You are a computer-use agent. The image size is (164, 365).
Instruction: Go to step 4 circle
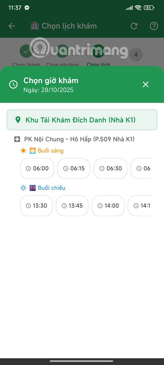(136, 55)
